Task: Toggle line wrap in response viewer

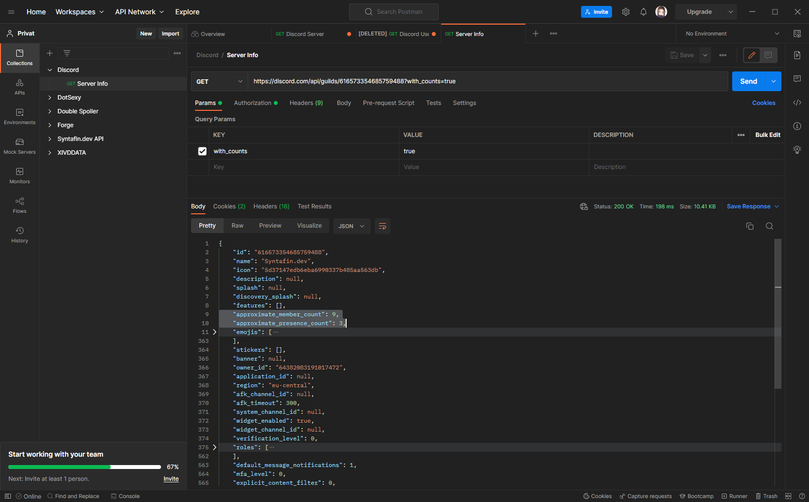Action: click(382, 226)
